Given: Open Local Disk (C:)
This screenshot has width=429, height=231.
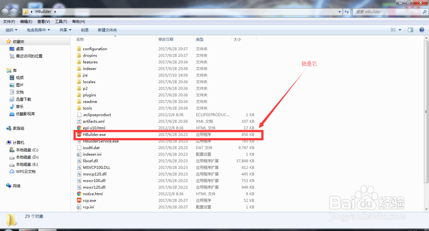Looking at the screenshot, I should click(x=24, y=150).
